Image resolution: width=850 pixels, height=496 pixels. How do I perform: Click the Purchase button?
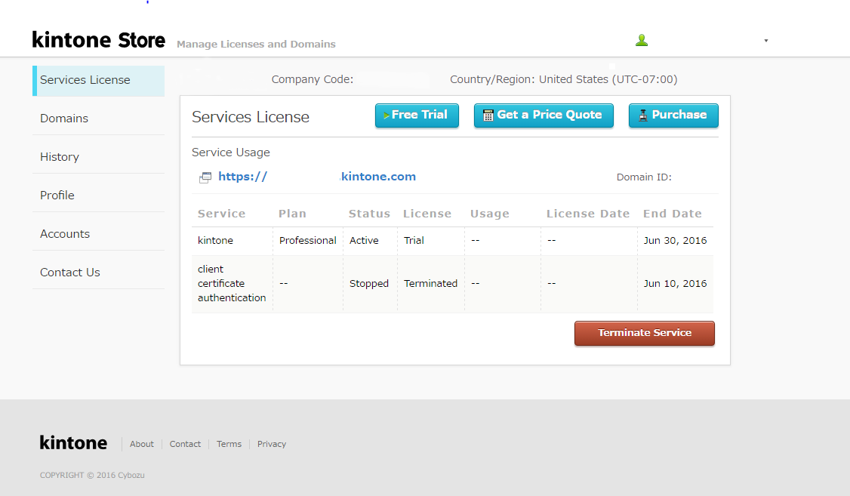point(673,116)
